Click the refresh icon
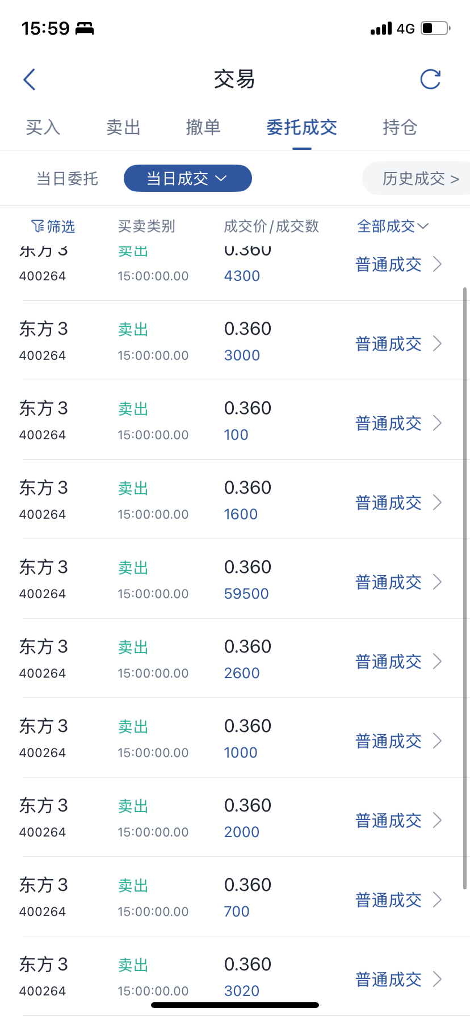The width and height of the screenshot is (470, 1017). coord(430,79)
